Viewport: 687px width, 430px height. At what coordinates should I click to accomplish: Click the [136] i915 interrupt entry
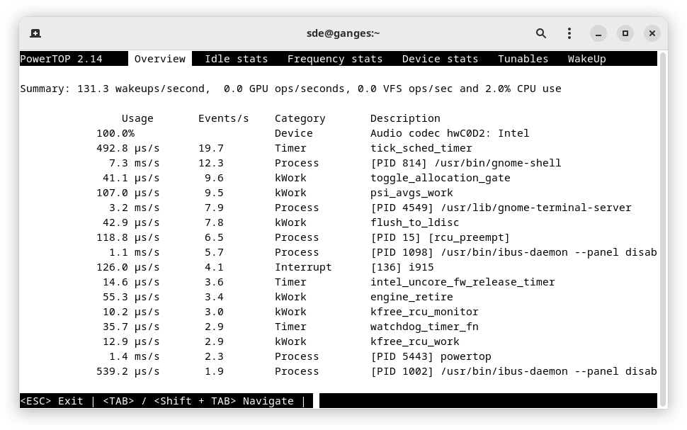tap(402, 267)
